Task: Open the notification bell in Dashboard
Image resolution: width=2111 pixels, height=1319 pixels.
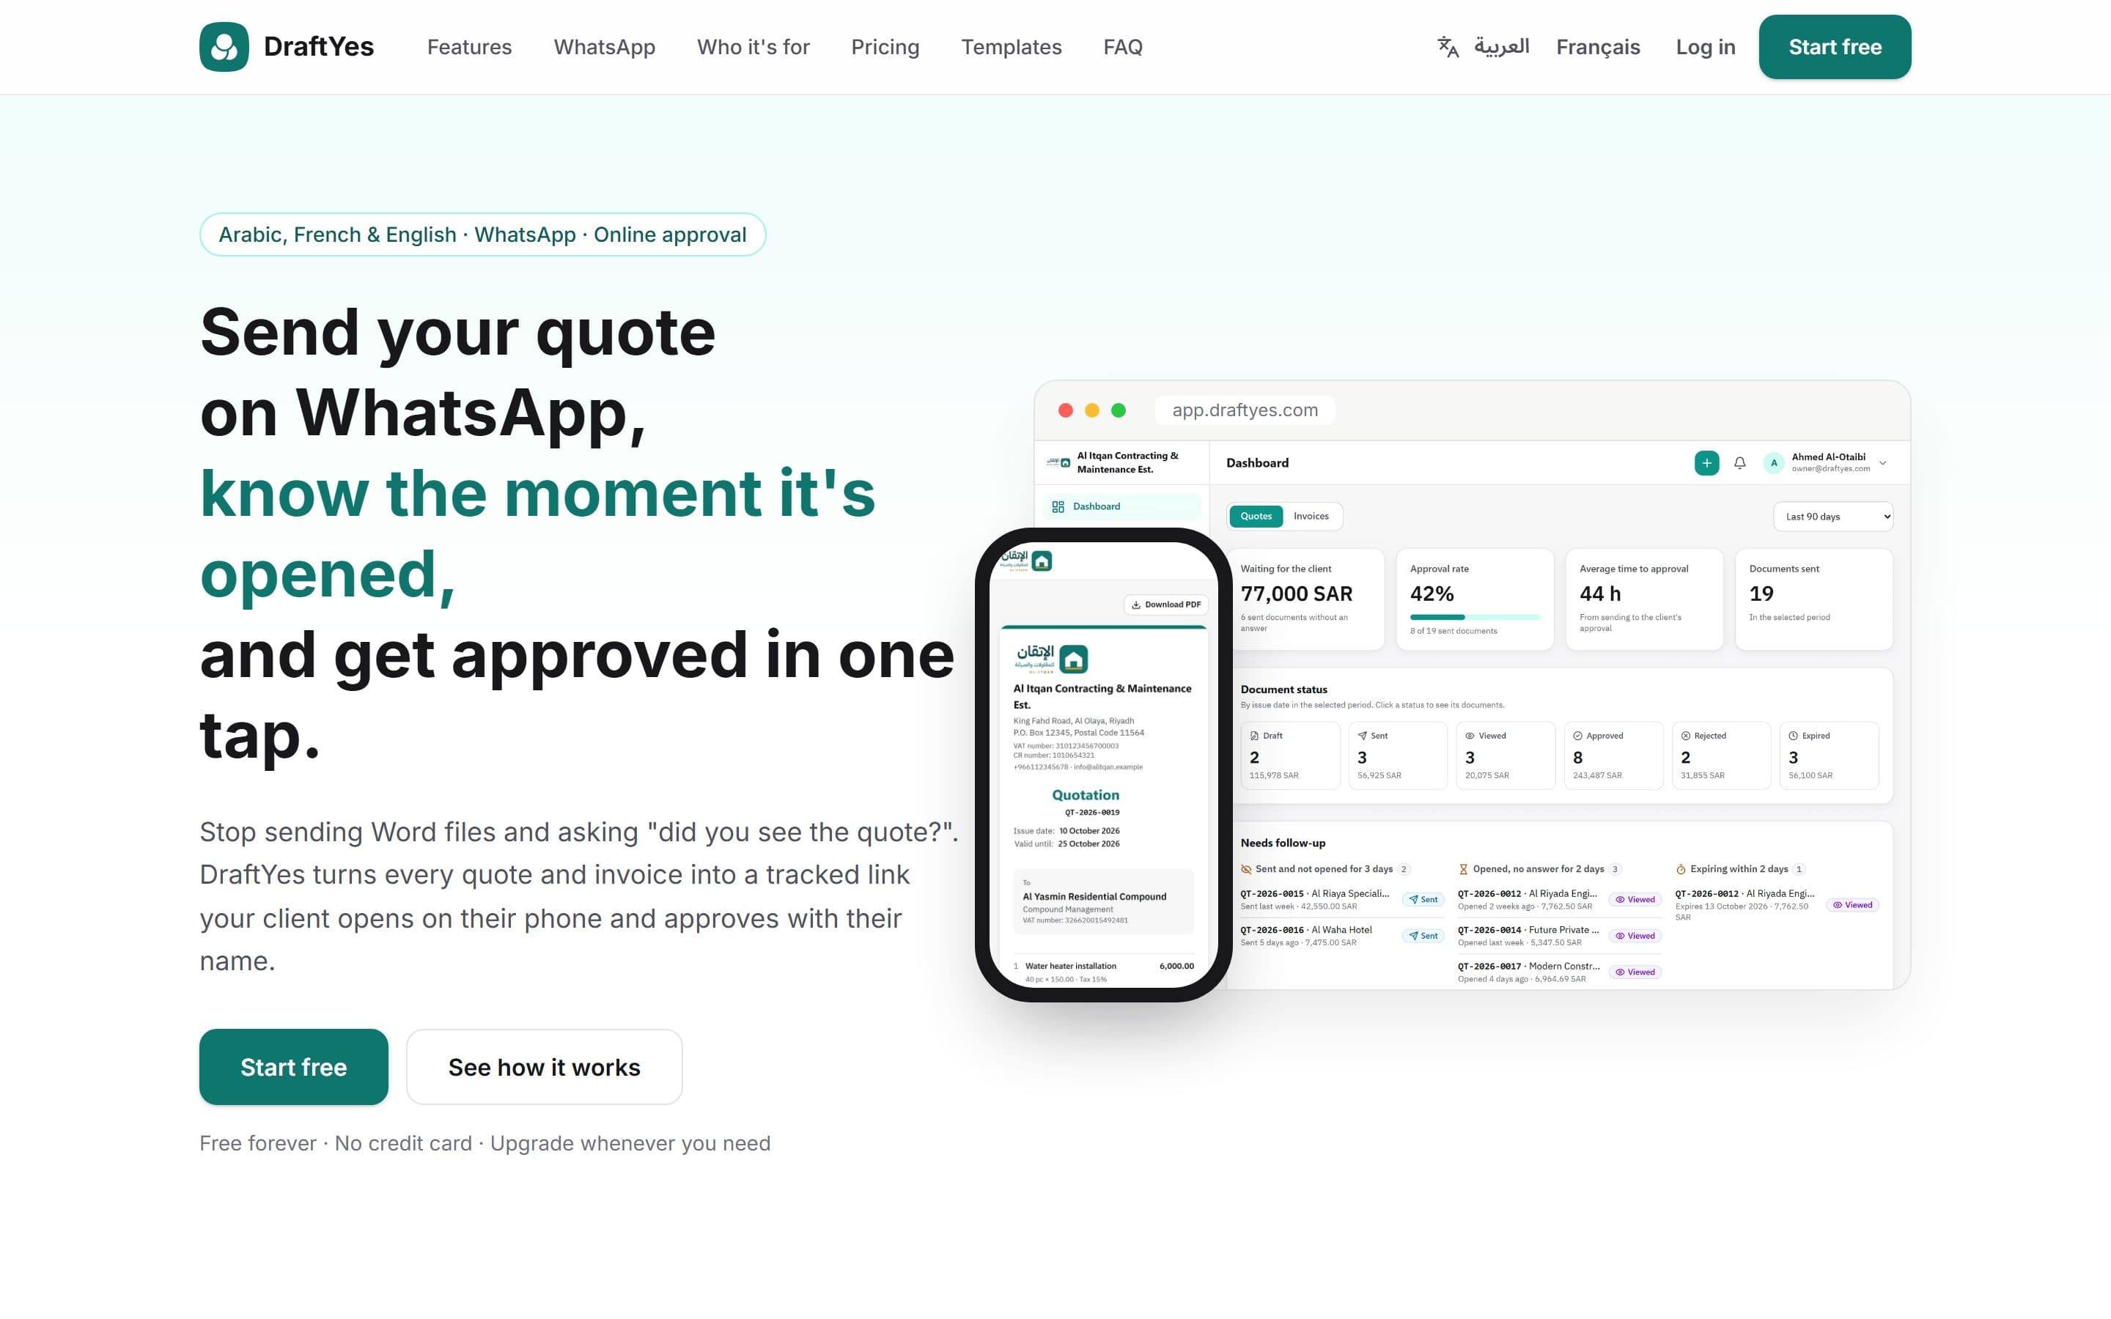Action: 1739,463
